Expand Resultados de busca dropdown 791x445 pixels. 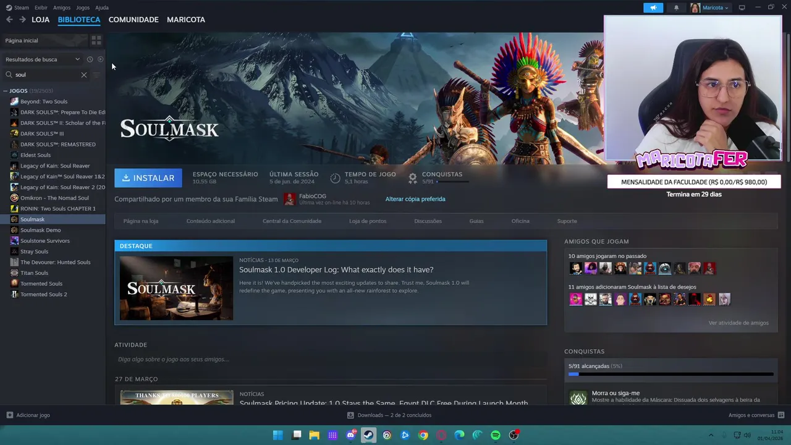[x=43, y=59]
